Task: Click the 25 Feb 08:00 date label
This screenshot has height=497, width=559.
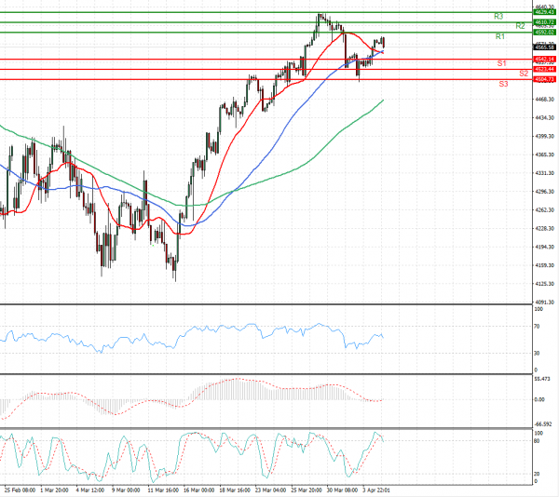Action: pos(20,488)
